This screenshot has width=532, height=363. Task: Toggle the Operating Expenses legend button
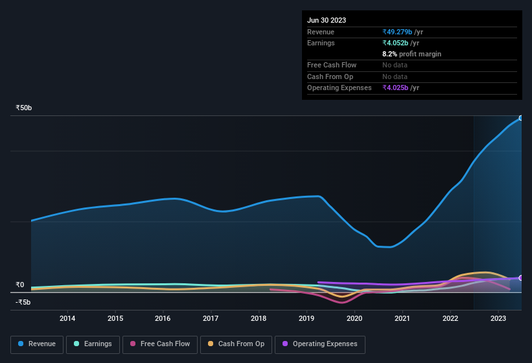point(319,344)
